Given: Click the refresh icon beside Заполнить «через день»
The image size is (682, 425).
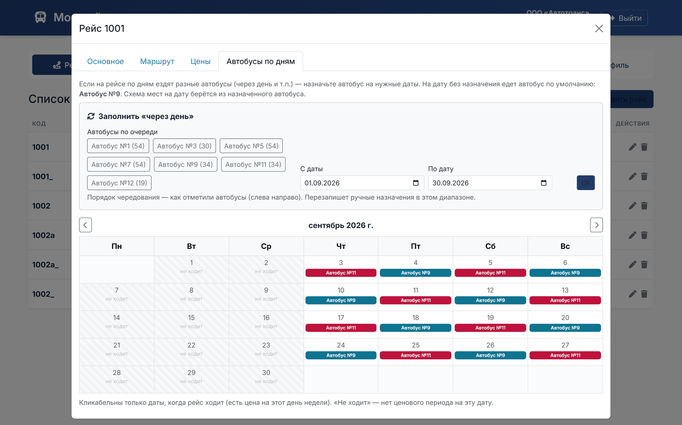Looking at the screenshot, I should coord(91,116).
